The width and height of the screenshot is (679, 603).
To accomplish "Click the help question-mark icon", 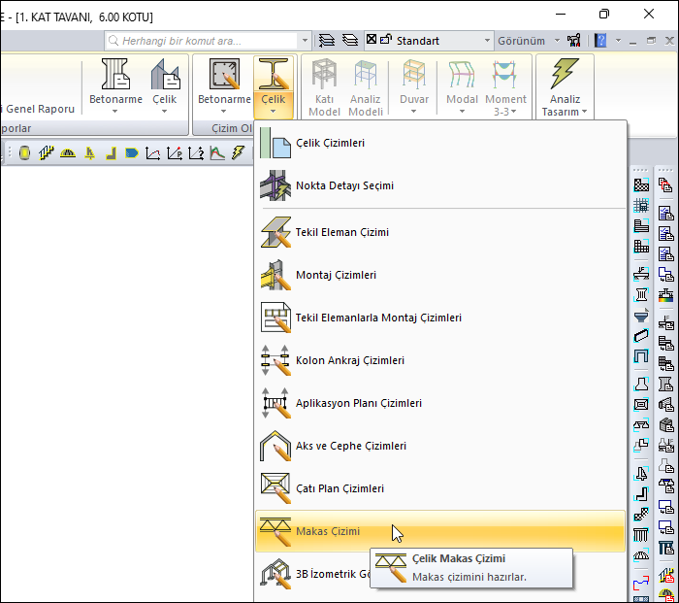I will click(600, 41).
